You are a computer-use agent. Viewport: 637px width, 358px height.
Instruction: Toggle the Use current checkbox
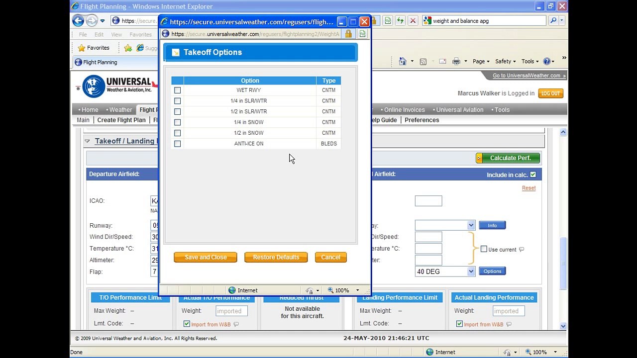coord(484,249)
